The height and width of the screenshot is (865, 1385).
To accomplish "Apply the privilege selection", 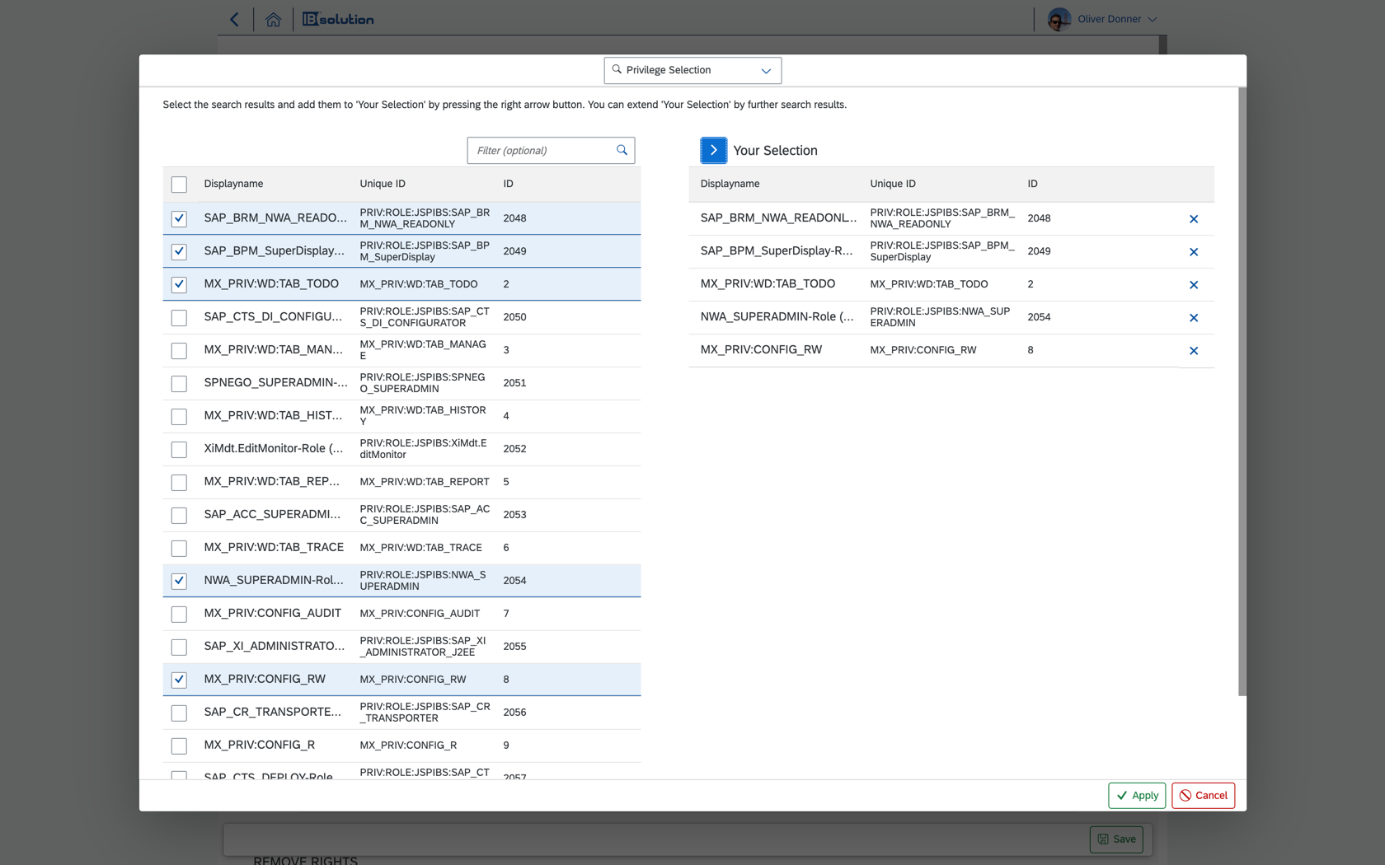I will coord(1137,795).
